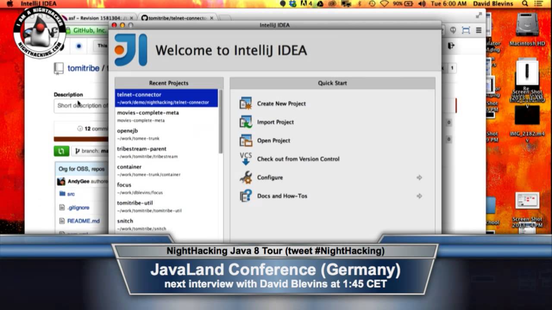Click the GitHub sign-out icon in browser
This screenshot has height=310, width=552.
click(x=451, y=45)
